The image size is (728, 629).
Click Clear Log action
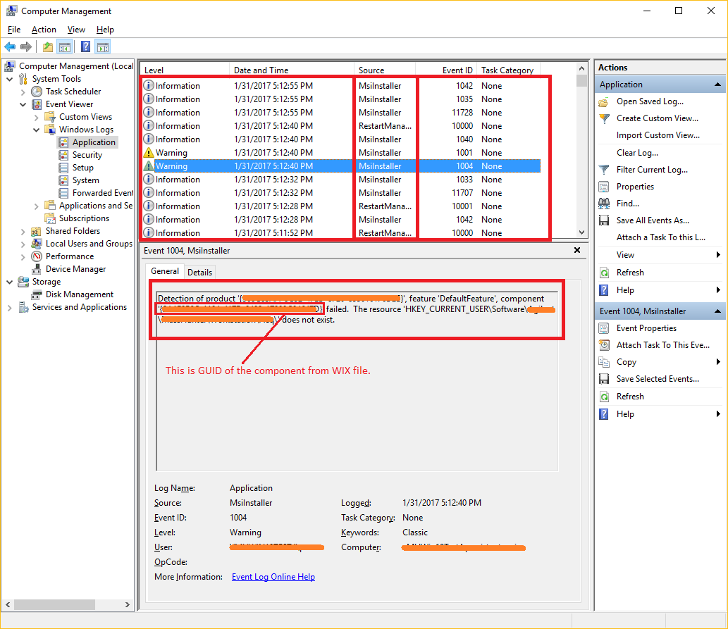pyautogui.click(x=637, y=153)
